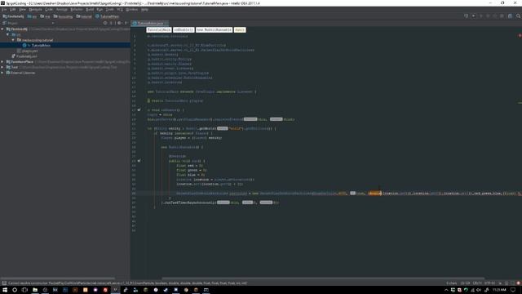522x294 pixels.
Task: Click the orange highlighted argument in the PacketPlayOutWorldParticles line
Action: (x=375, y=194)
